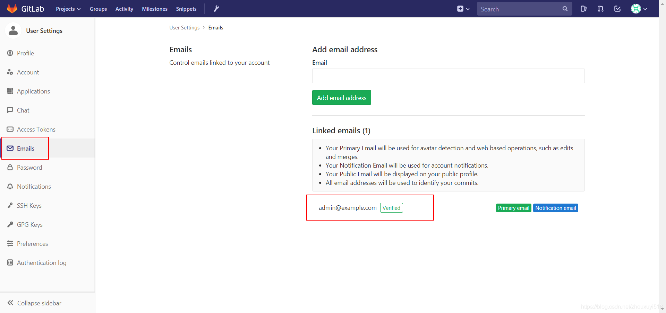Click the GPG Keys key icon
Image resolution: width=666 pixels, height=313 pixels.
(x=10, y=224)
